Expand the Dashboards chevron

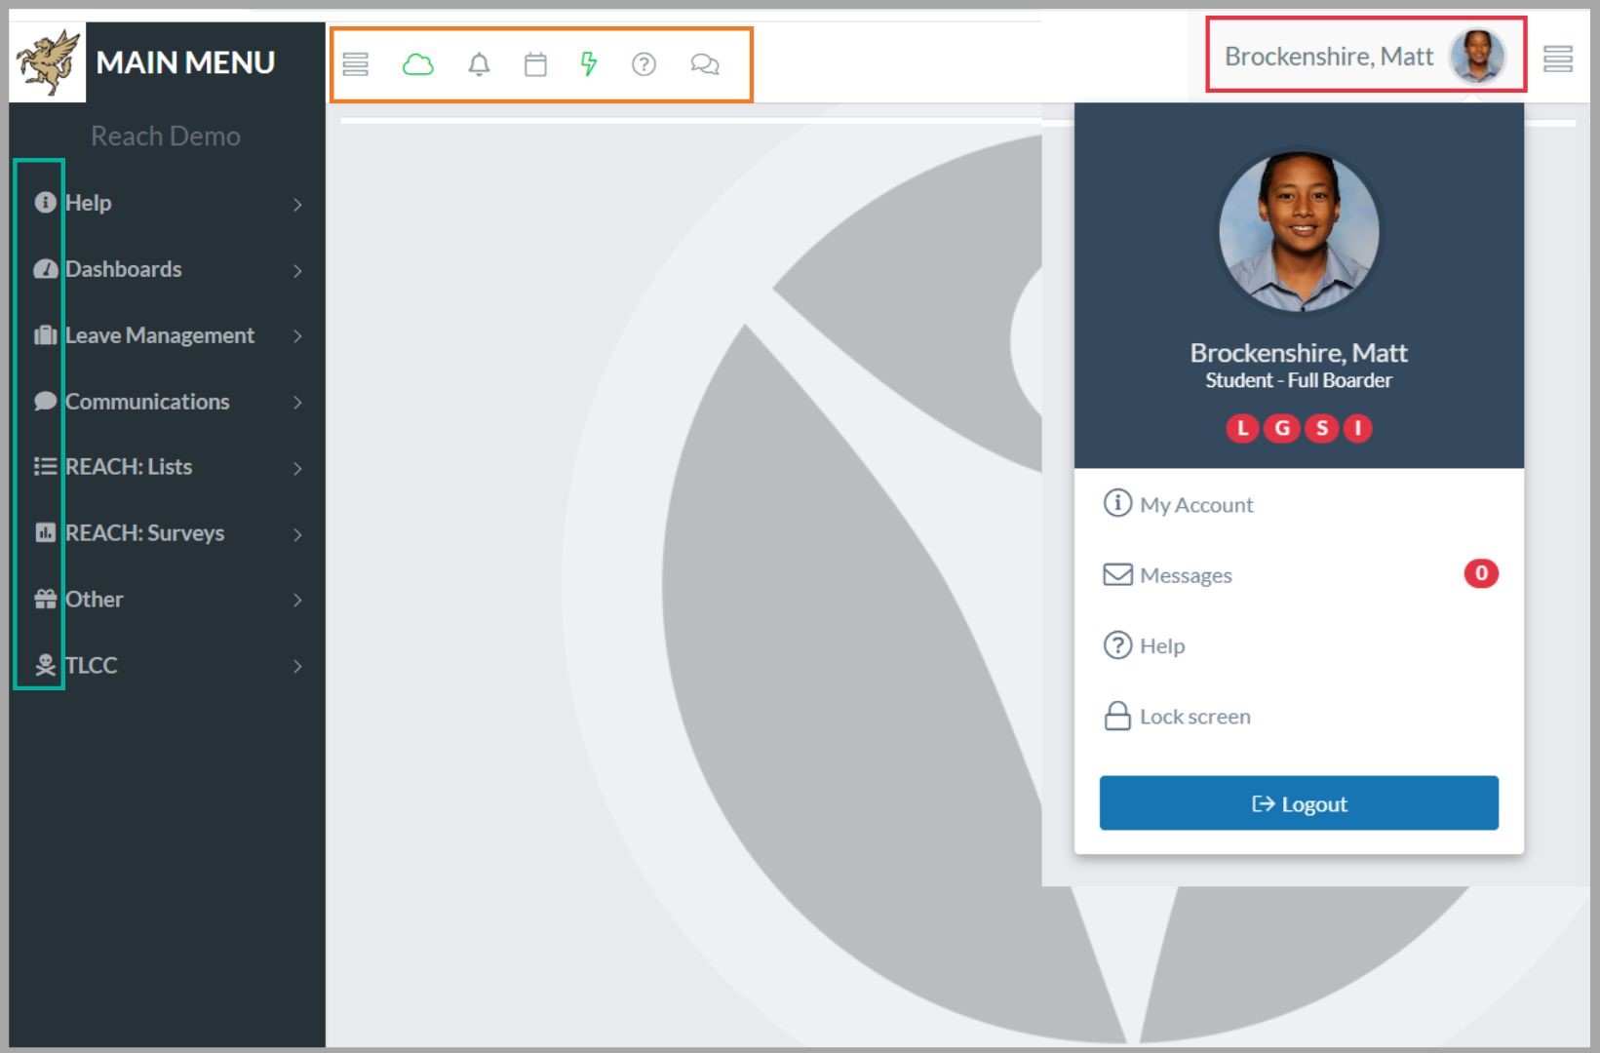point(297,270)
